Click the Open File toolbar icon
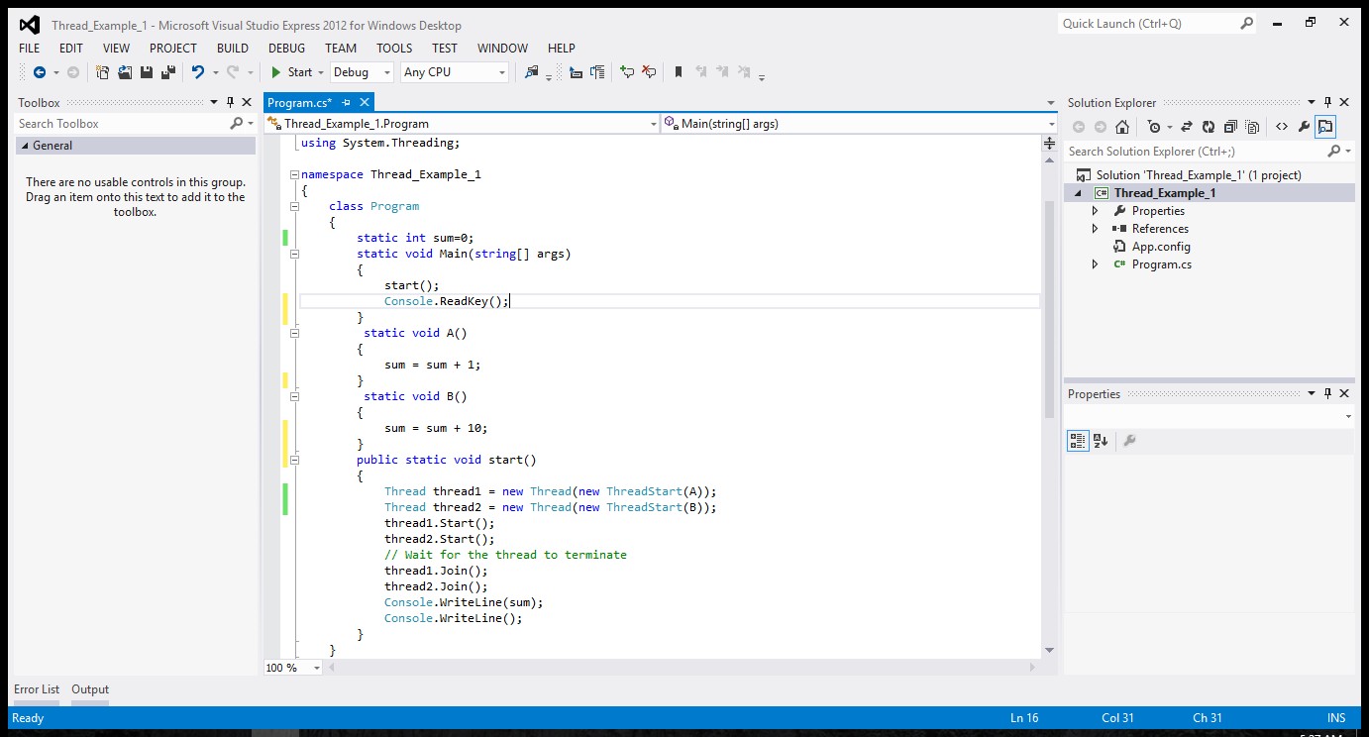This screenshot has width=1369, height=737. (x=125, y=72)
